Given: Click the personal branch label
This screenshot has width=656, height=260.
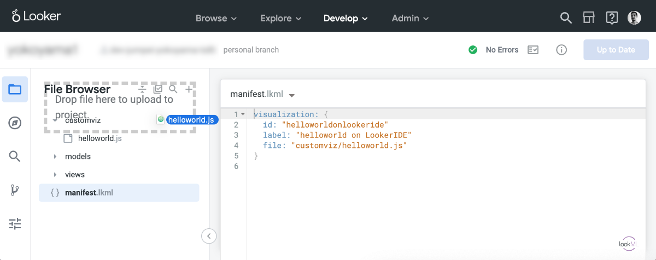Looking at the screenshot, I should 251,50.
